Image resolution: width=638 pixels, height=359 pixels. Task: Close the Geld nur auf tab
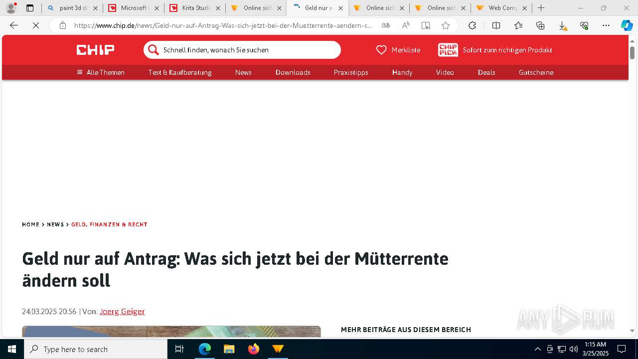point(340,8)
